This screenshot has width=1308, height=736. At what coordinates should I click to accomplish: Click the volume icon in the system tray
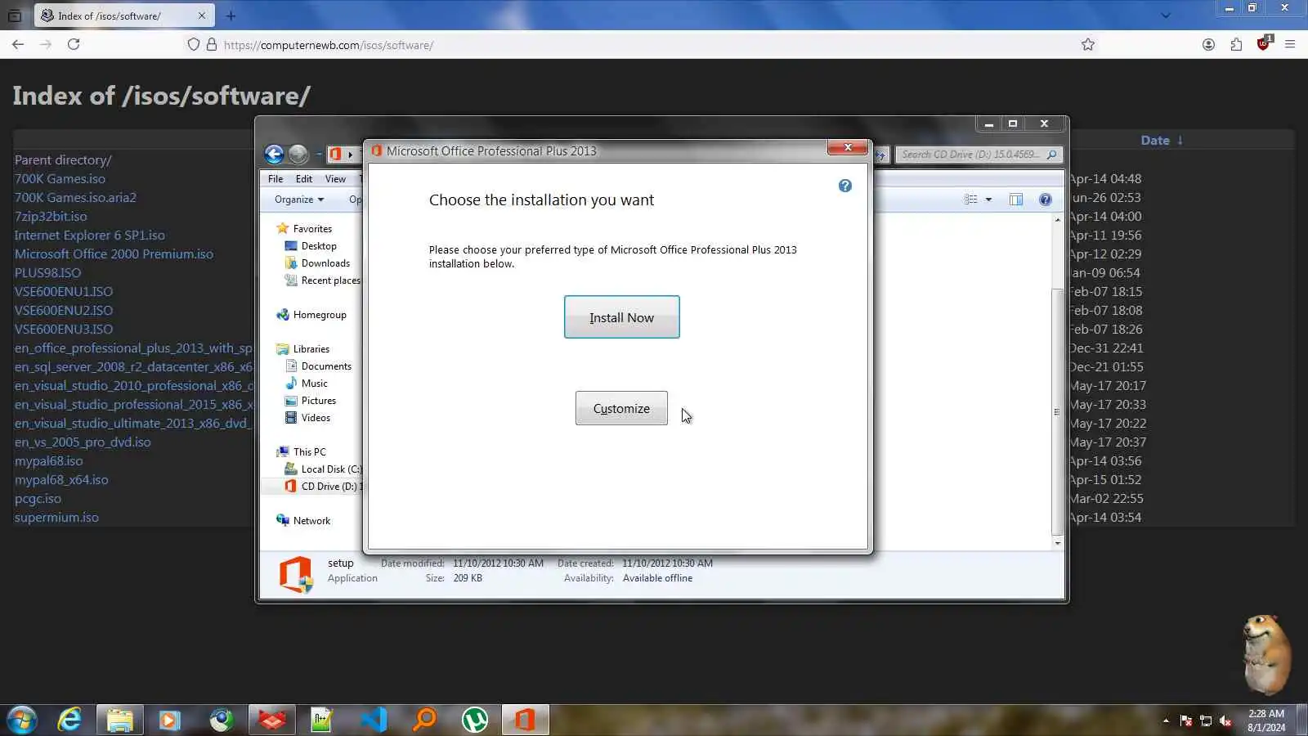pyautogui.click(x=1225, y=720)
